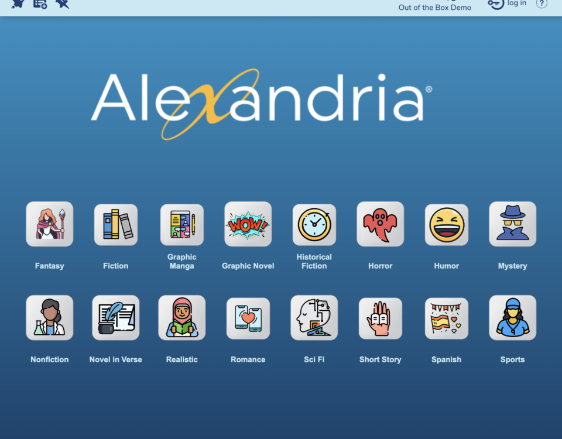Click the 'Mystery' text label
The image size is (562, 439).
click(x=513, y=266)
